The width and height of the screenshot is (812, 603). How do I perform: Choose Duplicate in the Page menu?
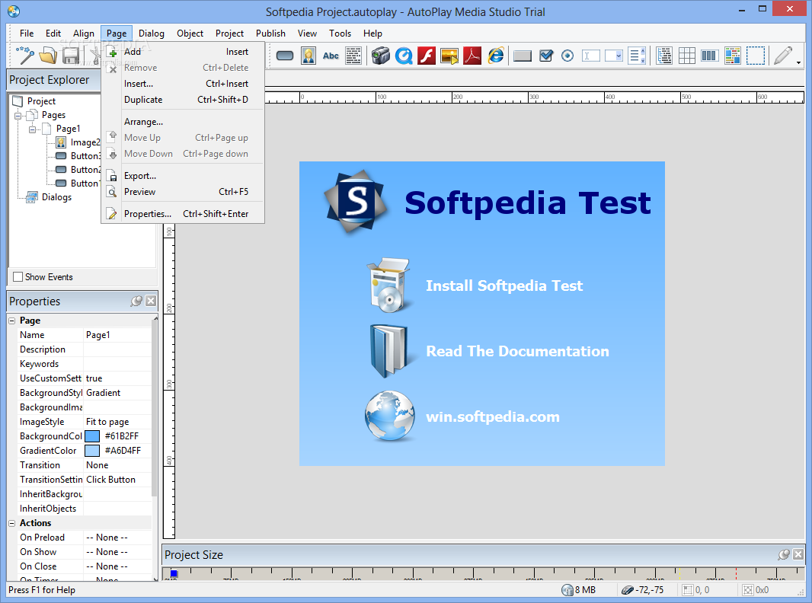click(184, 100)
